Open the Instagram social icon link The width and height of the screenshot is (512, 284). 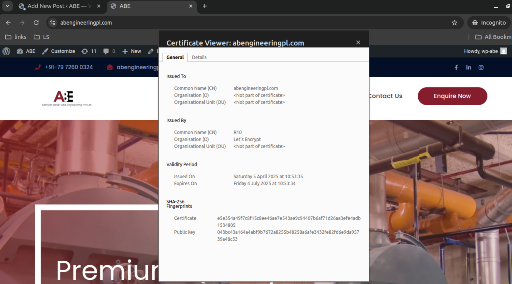(481, 67)
